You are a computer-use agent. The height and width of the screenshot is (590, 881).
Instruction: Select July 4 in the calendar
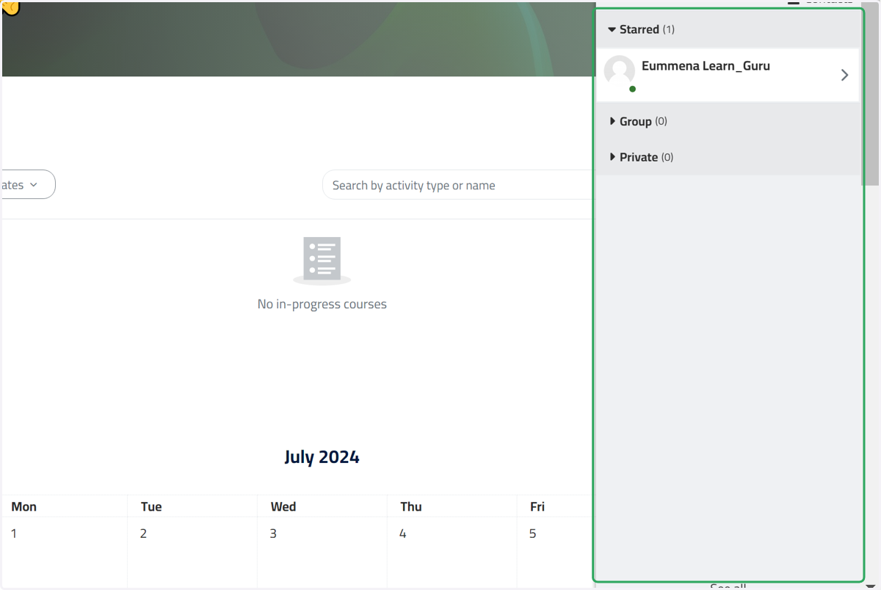point(402,533)
